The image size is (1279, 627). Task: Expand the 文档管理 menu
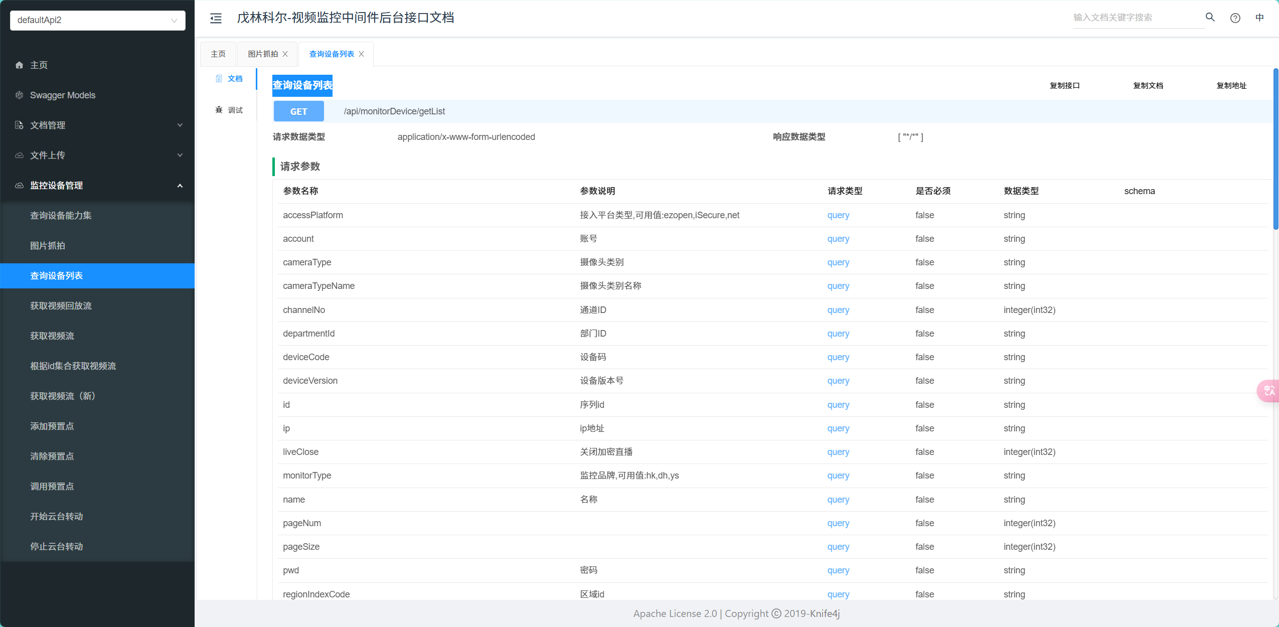point(97,125)
